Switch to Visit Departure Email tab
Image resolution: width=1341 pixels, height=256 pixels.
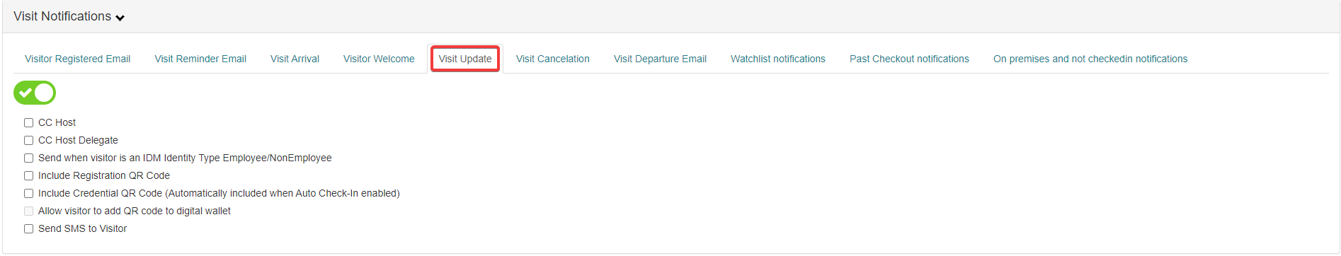(660, 59)
